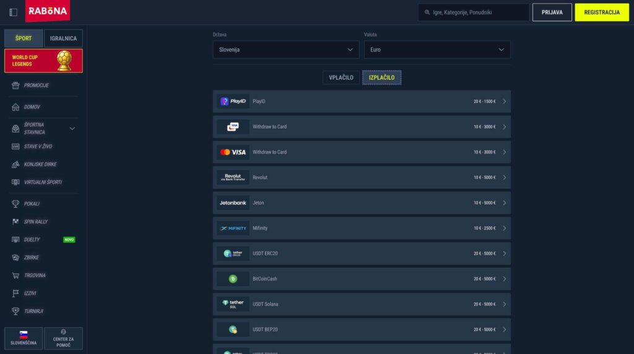Open Duelty icon in sidebar
634x354 pixels.
pyautogui.click(x=15, y=239)
